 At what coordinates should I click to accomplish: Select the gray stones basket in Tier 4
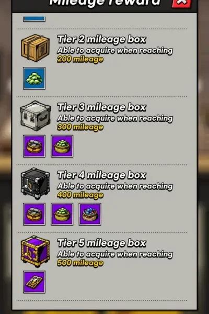click(34, 214)
